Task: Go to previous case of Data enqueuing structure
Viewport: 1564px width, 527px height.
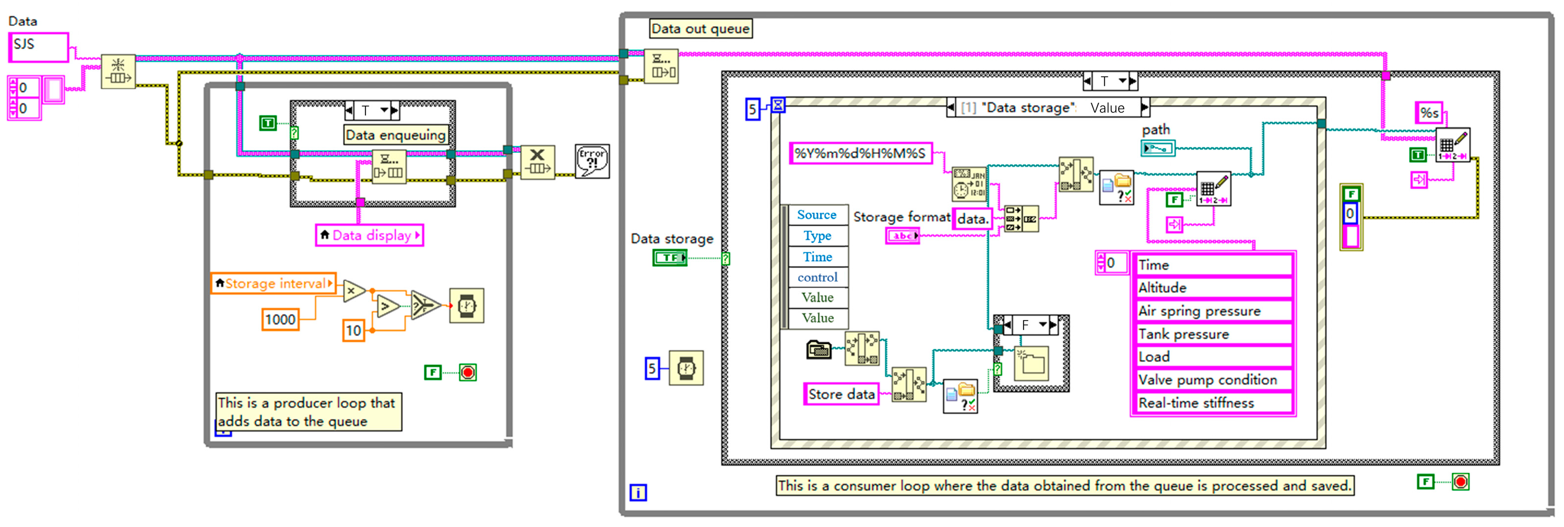Action: pyautogui.click(x=349, y=110)
